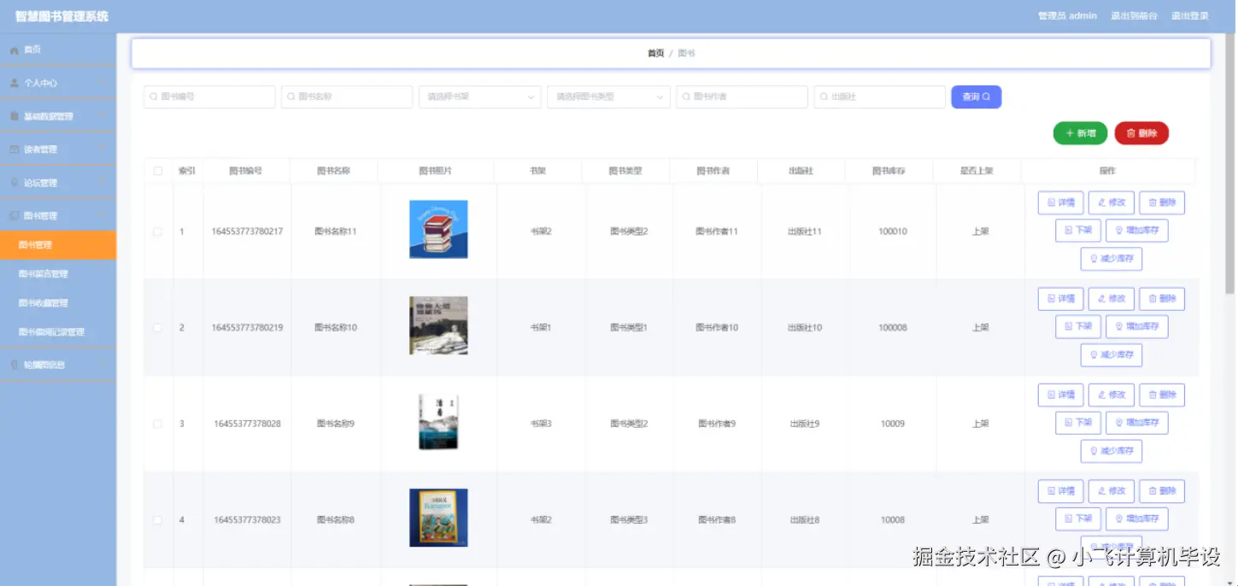Check the checkbox for row 图书名称8
The width and height of the screenshot is (1238, 586).
pos(157,519)
